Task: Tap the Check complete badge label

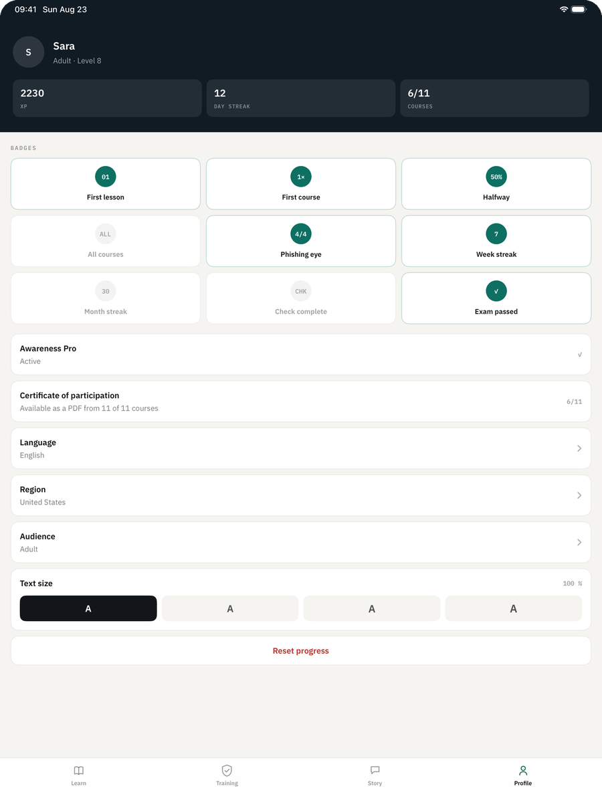Action: 301,312
